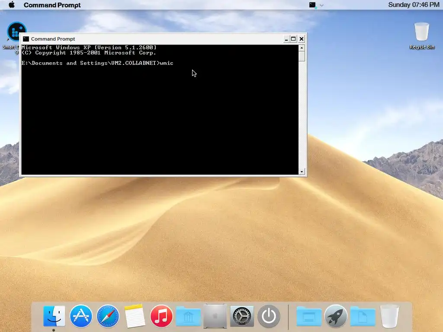Open Finder from the dock
Screen dimensions: 443x332
(54, 316)
